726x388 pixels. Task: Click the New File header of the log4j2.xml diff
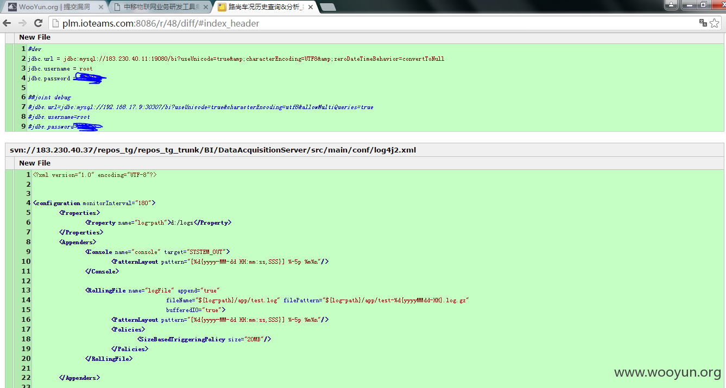pyautogui.click(x=35, y=163)
